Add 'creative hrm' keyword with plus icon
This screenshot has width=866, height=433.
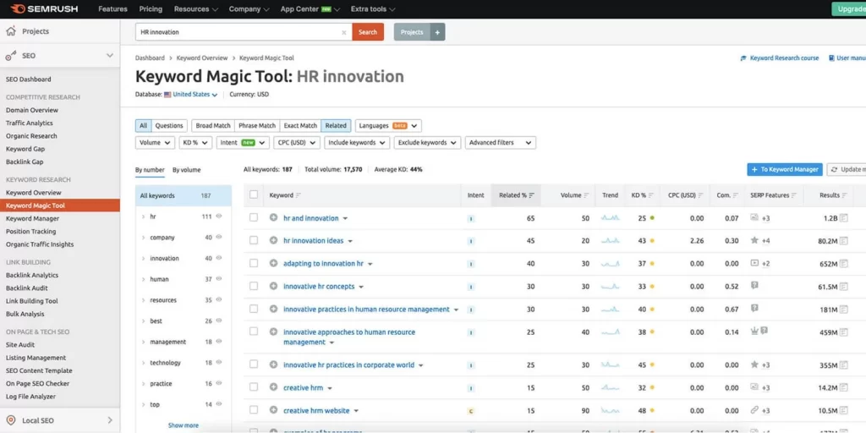coord(273,387)
